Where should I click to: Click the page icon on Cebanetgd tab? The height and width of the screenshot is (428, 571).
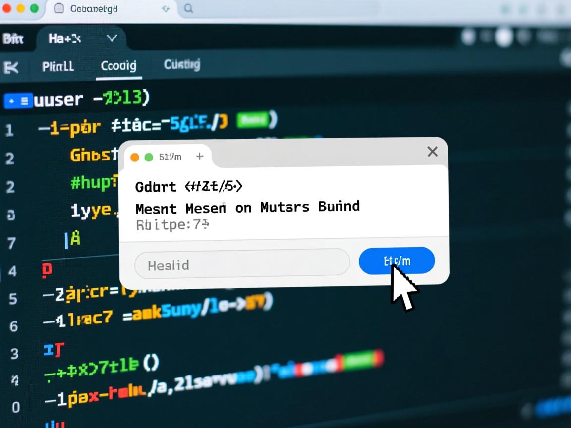click(x=58, y=8)
